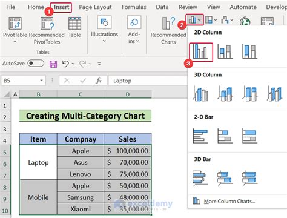The width and height of the screenshot is (287, 218).
Task: Select the 3D Stacked Bar chart
Action: 225,178
